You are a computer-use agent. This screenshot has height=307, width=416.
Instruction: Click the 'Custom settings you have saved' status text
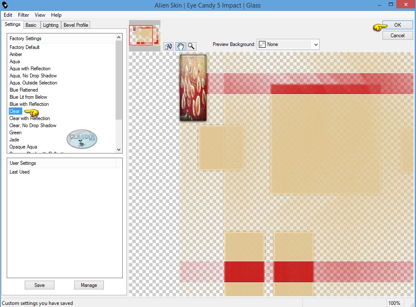click(x=37, y=303)
